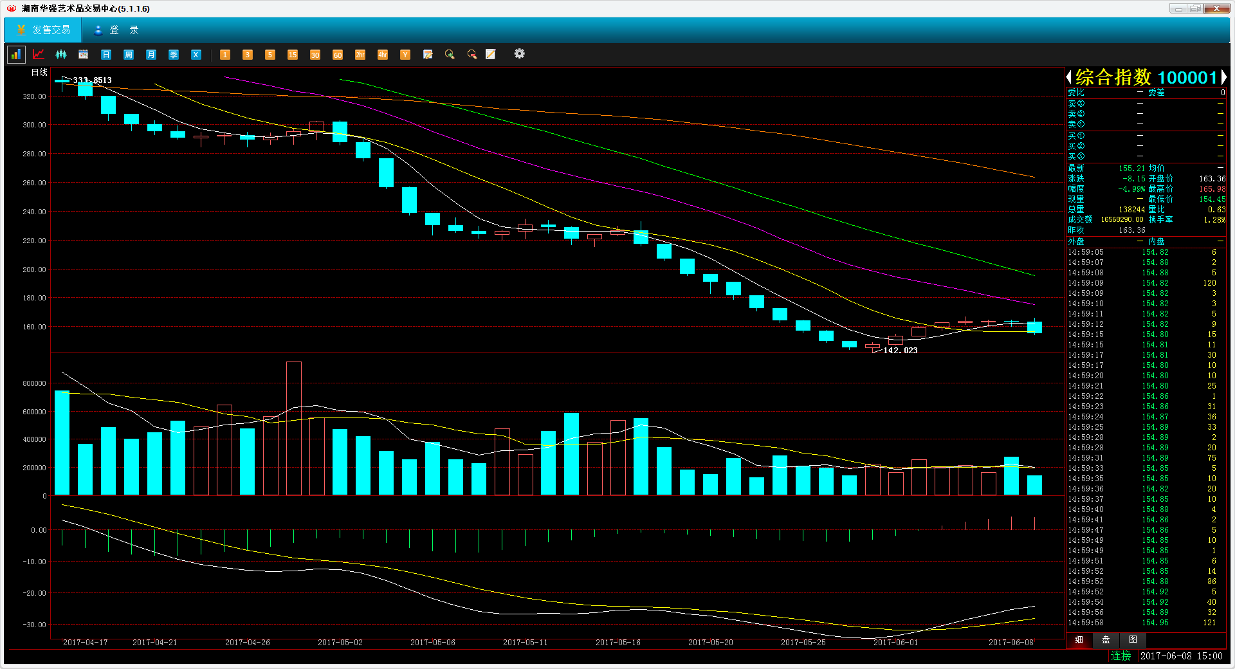This screenshot has height=669, width=1235.
Task: Select the bar chart quotes icon
Action: click(x=15, y=55)
